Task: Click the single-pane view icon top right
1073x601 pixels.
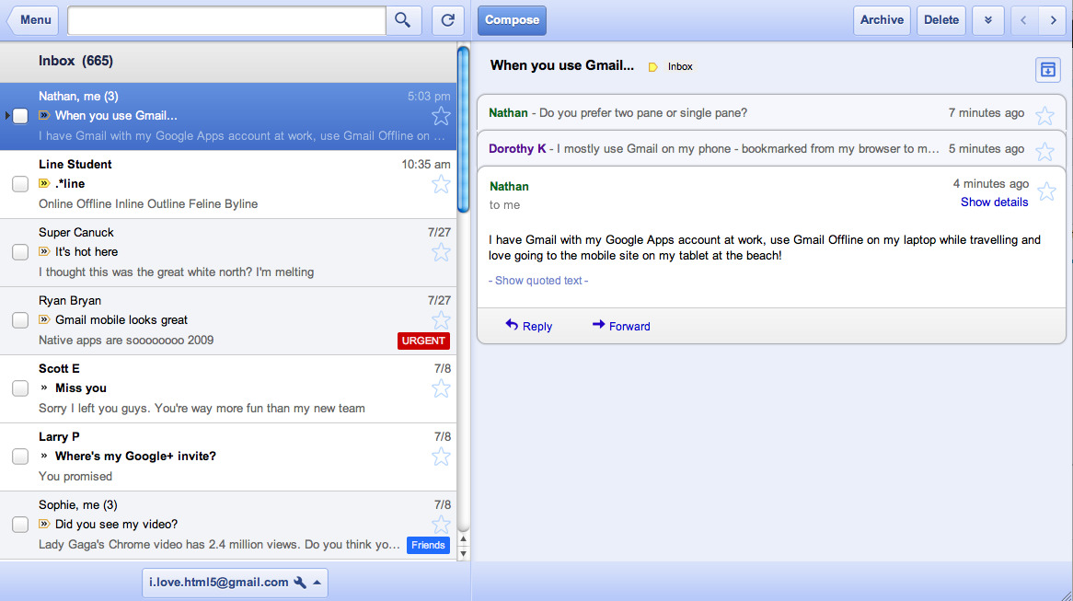Action: point(1047,69)
